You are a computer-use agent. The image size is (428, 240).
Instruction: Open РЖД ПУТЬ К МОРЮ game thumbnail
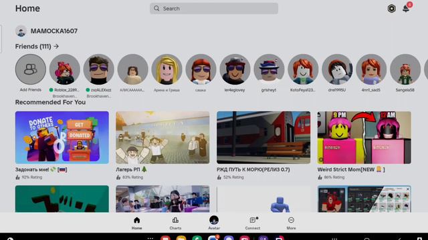click(x=263, y=137)
